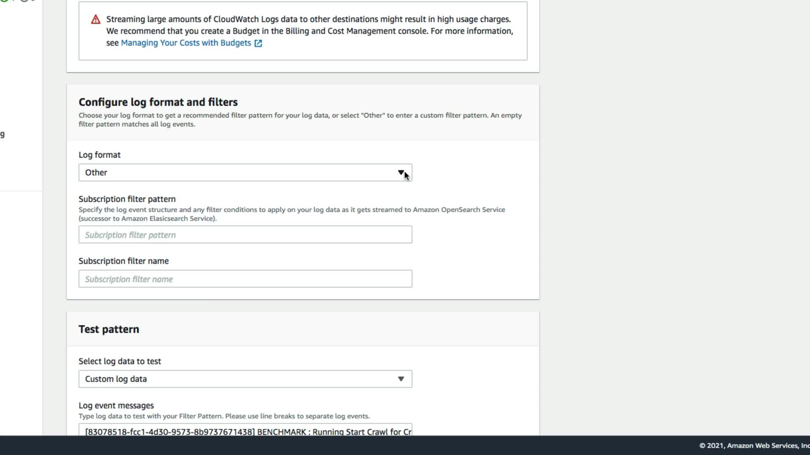Click the Log format dropdown arrow
The width and height of the screenshot is (810, 455).
(401, 173)
